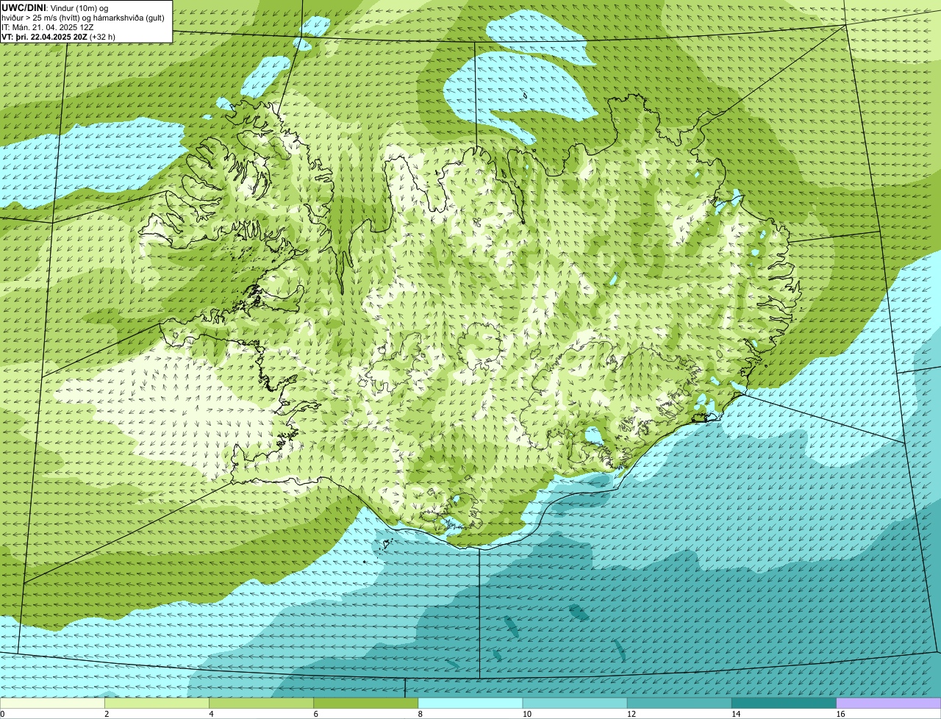Click the aqua 10–12 m/s legend swatch
Screen dimensions: 941x719
click(x=575, y=703)
